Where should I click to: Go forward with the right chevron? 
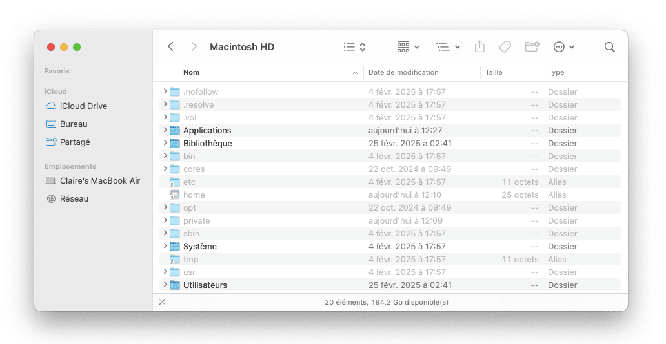[194, 46]
